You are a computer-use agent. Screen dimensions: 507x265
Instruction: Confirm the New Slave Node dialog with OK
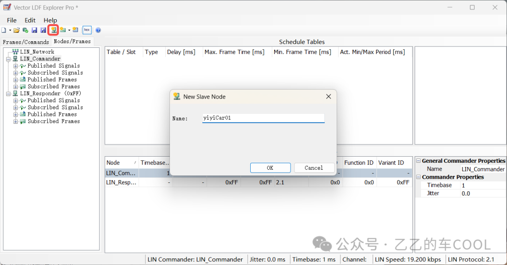tap(270, 168)
